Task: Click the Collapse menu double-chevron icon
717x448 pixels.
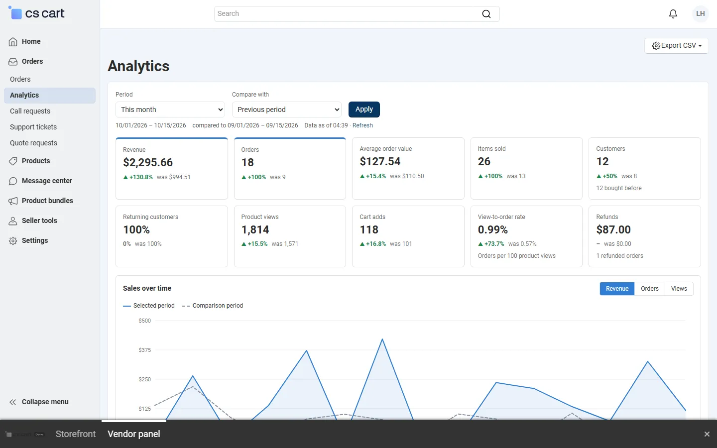Action: (13, 402)
